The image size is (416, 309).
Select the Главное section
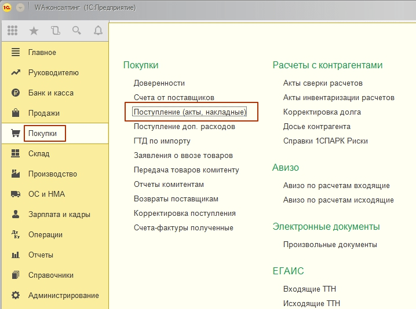click(x=42, y=53)
